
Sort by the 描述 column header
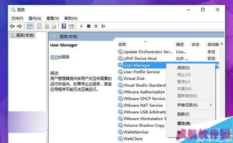pyautogui.click(x=180, y=44)
